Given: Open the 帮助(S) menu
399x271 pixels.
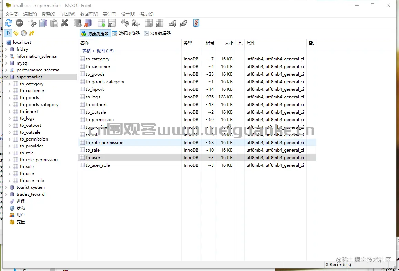Looking at the screenshot, I should click(147, 14).
